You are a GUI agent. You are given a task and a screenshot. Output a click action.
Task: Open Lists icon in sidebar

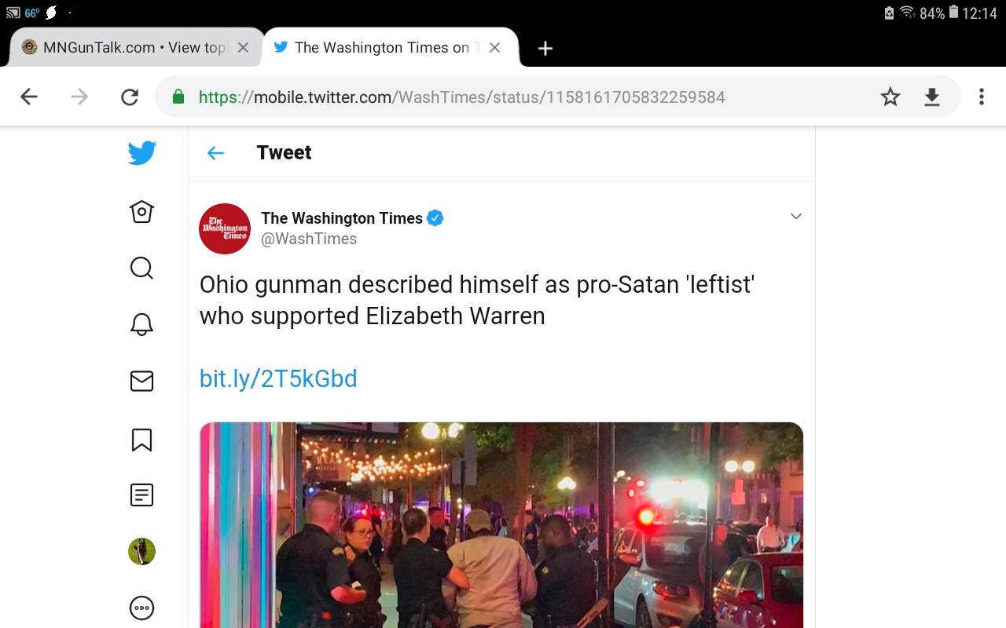tap(141, 495)
